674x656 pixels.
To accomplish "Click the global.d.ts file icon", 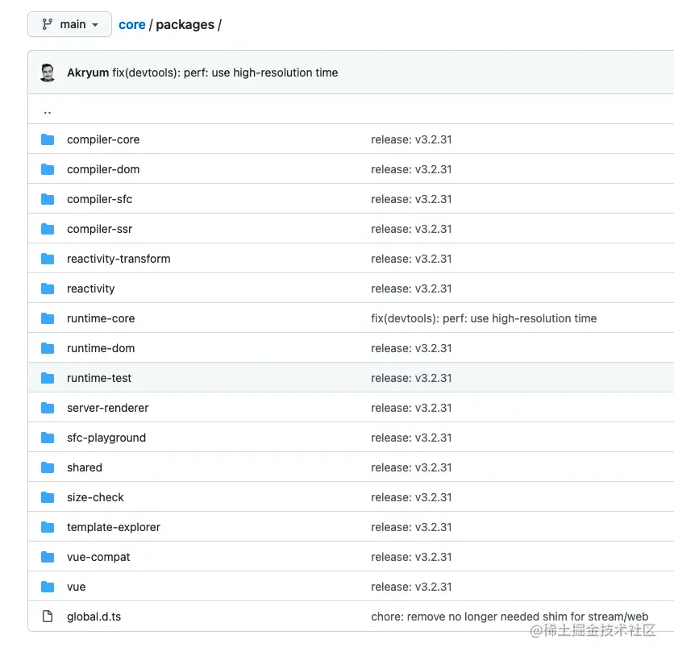I will [x=48, y=617].
